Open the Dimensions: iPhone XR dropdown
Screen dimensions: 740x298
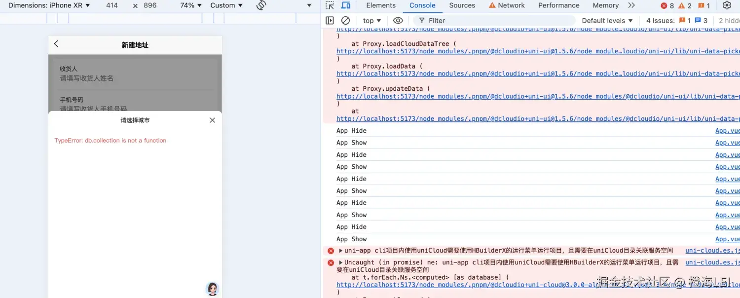(x=49, y=5)
